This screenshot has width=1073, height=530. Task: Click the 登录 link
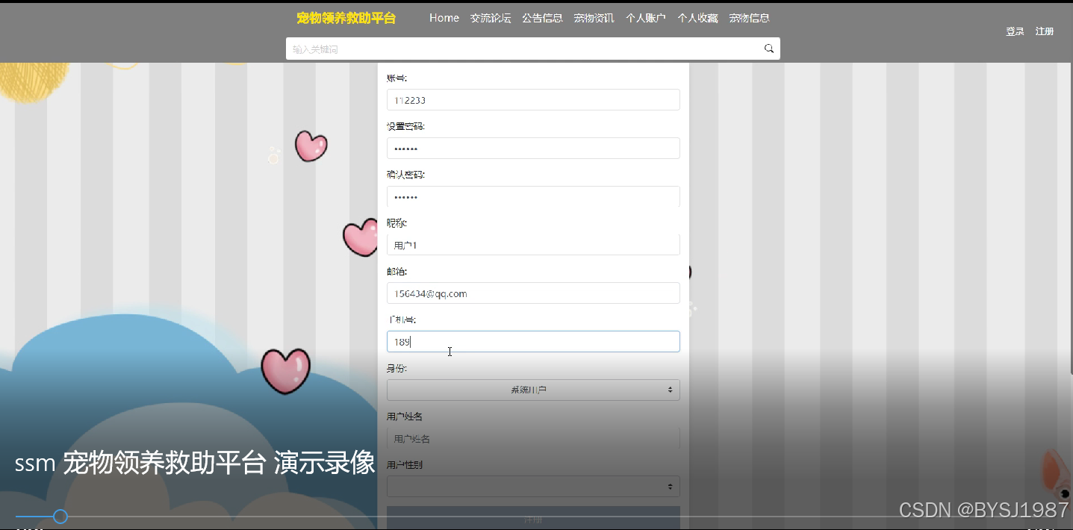(1015, 31)
